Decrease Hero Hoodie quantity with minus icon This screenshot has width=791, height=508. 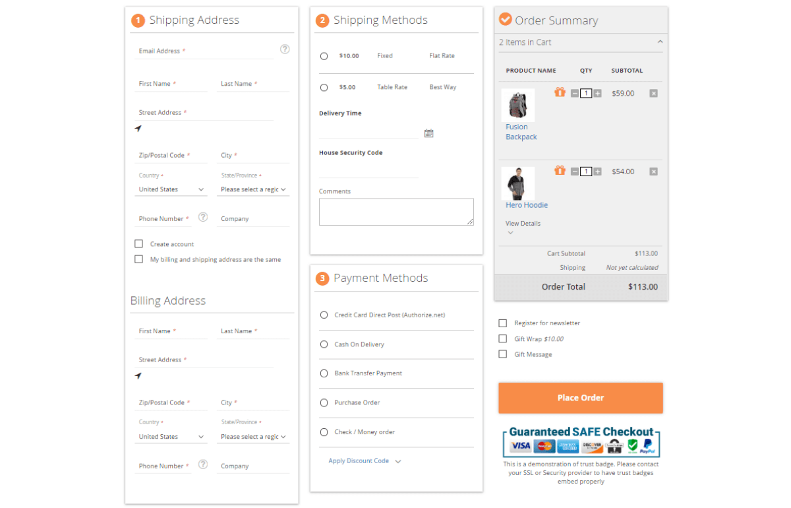pos(574,171)
